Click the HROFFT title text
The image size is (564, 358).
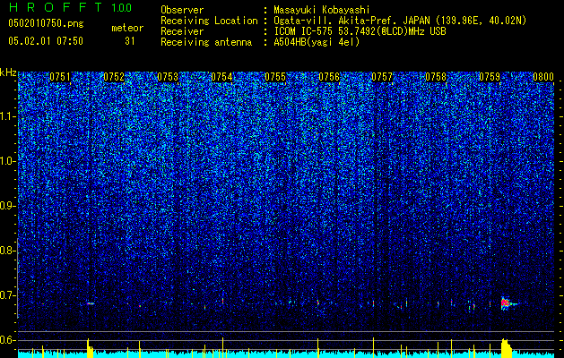coord(56,7)
